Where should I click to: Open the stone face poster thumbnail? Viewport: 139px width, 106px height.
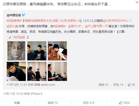coord(16,51)
